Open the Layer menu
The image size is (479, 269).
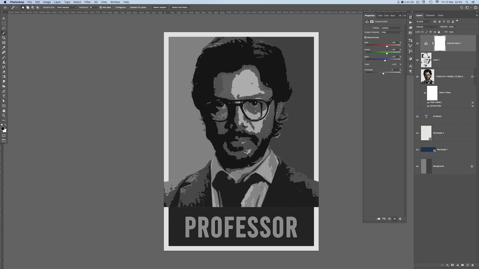coord(57,2)
